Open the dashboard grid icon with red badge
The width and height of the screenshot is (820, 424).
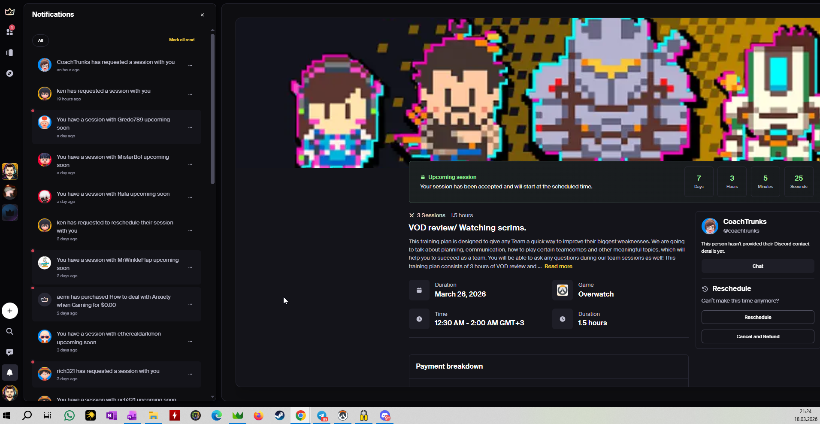9,31
